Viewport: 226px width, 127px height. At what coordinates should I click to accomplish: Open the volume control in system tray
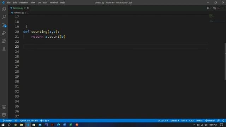[206, 125]
